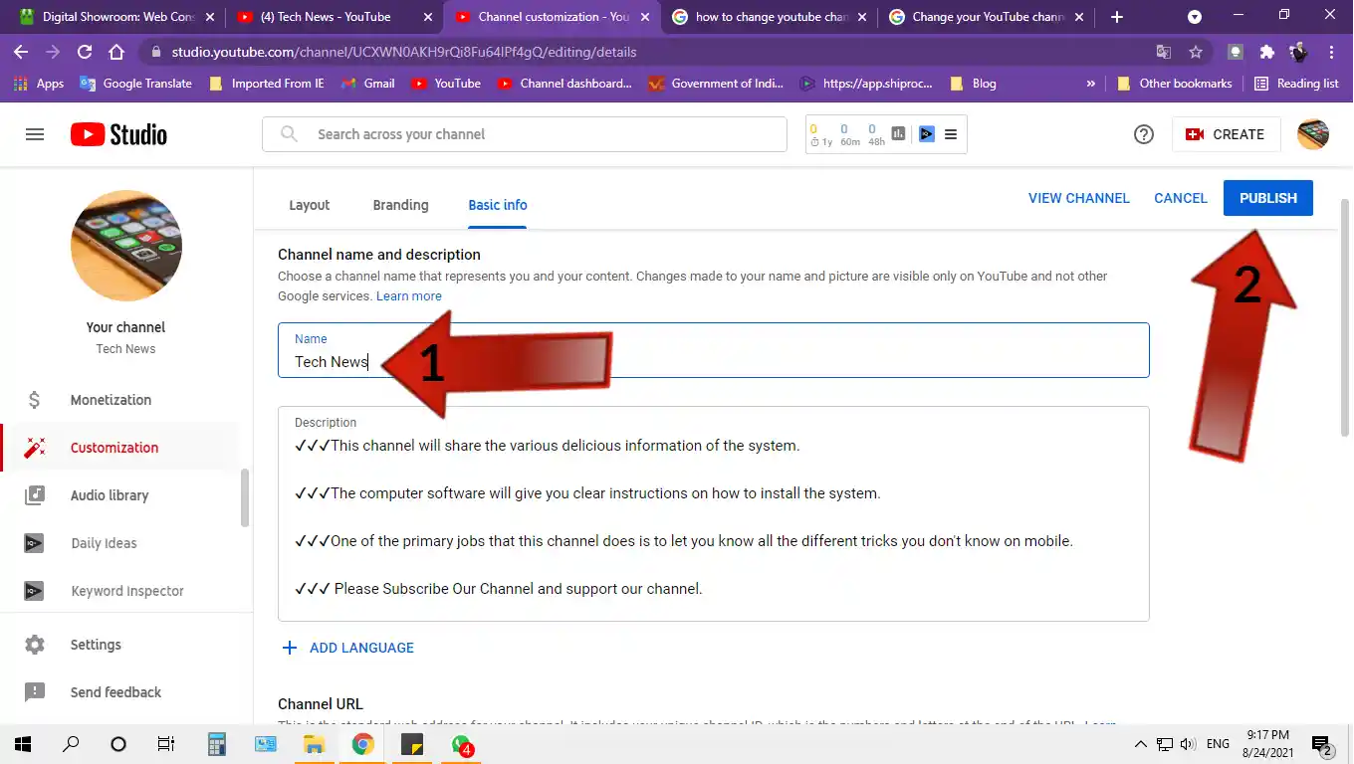Open Calculator from the taskbar

point(216,744)
